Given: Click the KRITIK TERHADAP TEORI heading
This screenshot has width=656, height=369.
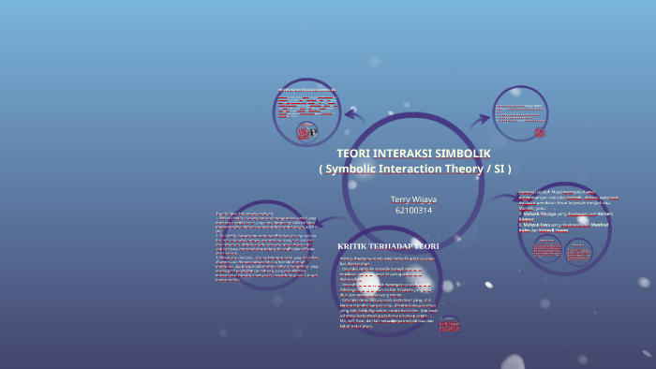Looking at the screenshot, I should click(388, 246).
